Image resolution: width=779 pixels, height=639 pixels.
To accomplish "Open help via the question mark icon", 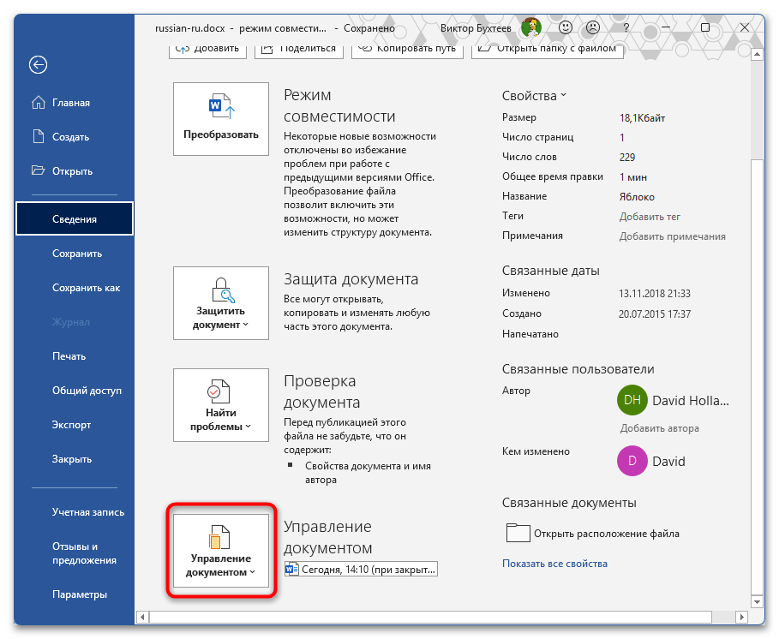I will [617, 27].
